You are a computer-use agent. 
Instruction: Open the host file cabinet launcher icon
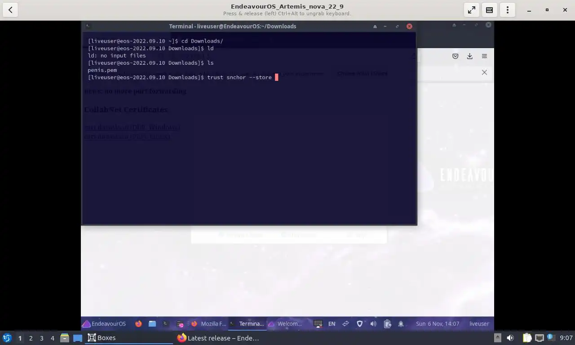pos(65,338)
